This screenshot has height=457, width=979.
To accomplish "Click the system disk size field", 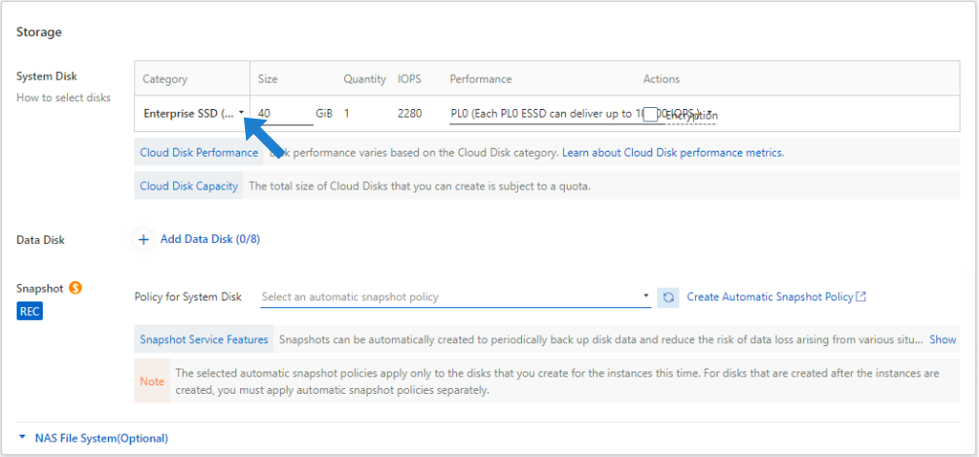I will click(286, 113).
